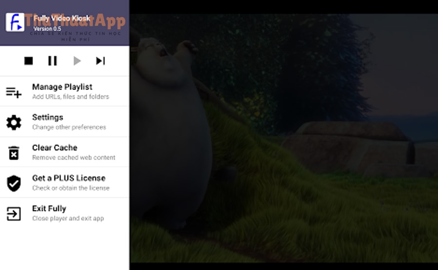Click the Clear Cache trash icon
The width and height of the screenshot is (438, 270).
pyautogui.click(x=14, y=153)
